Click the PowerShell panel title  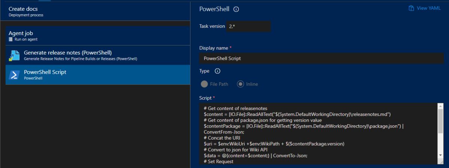point(214,9)
